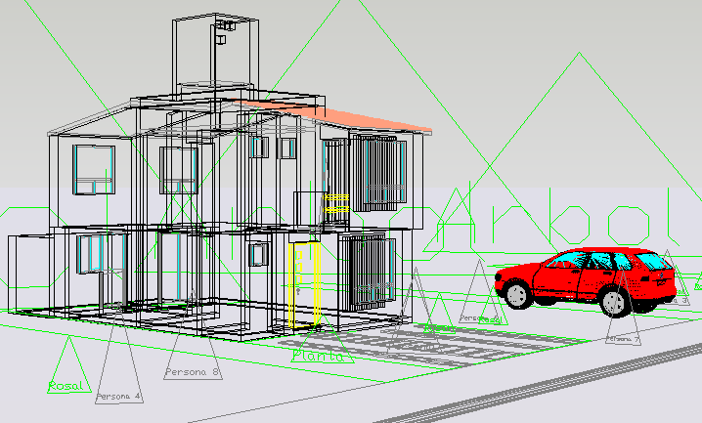This screenshot has height=423, width=702.
Task: Select the 'Persona 7' label near car
Action: pos(623,339)
